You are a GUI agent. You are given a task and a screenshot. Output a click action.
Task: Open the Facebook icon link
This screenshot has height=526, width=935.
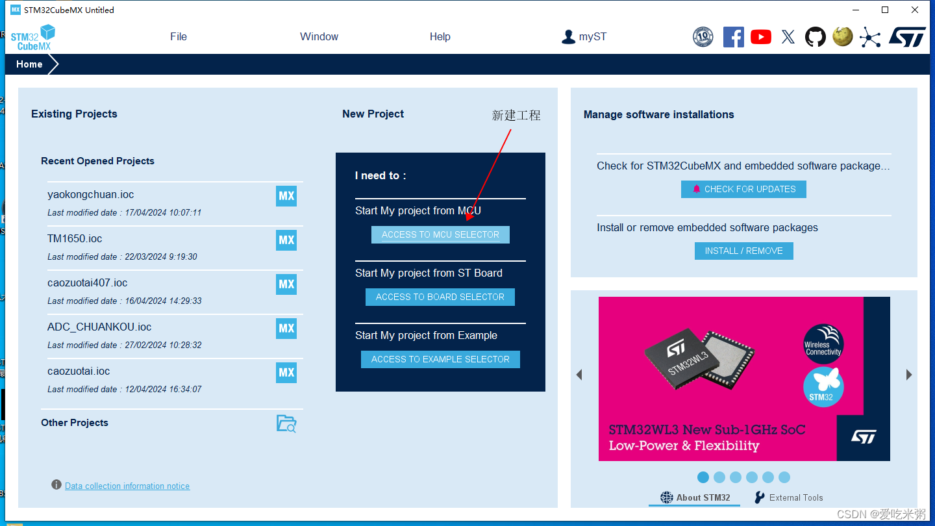pyautogui.click(x=734, y=37)
